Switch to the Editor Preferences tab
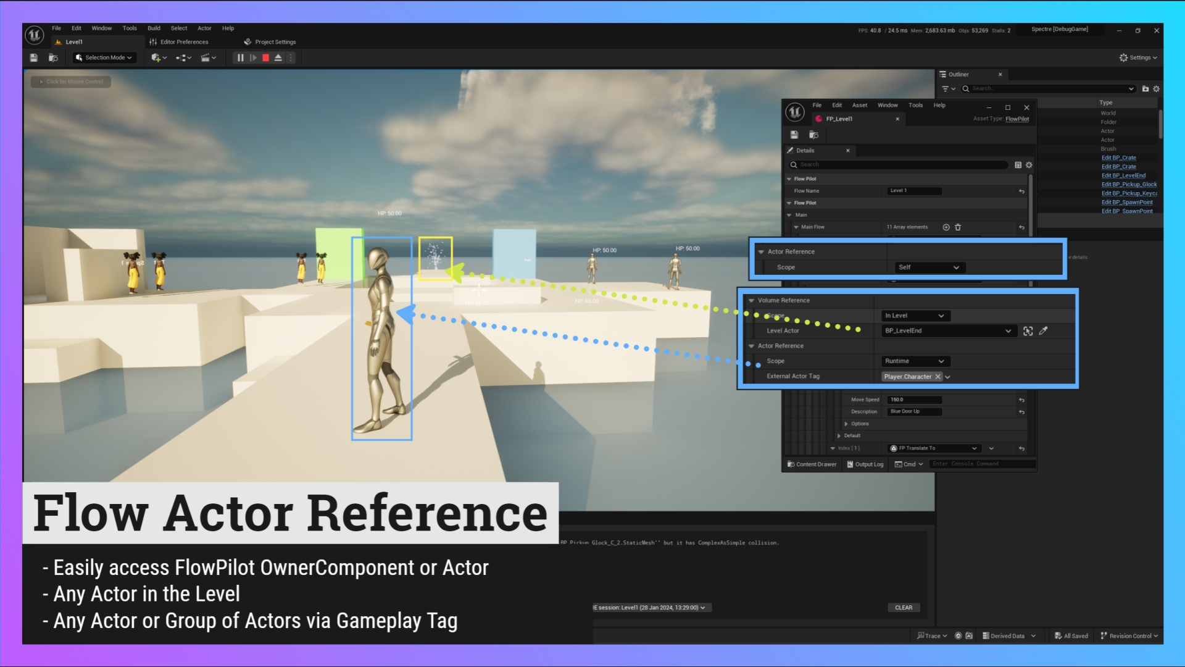The width and height of the screenshot is (1185, 667). point(184,42)
